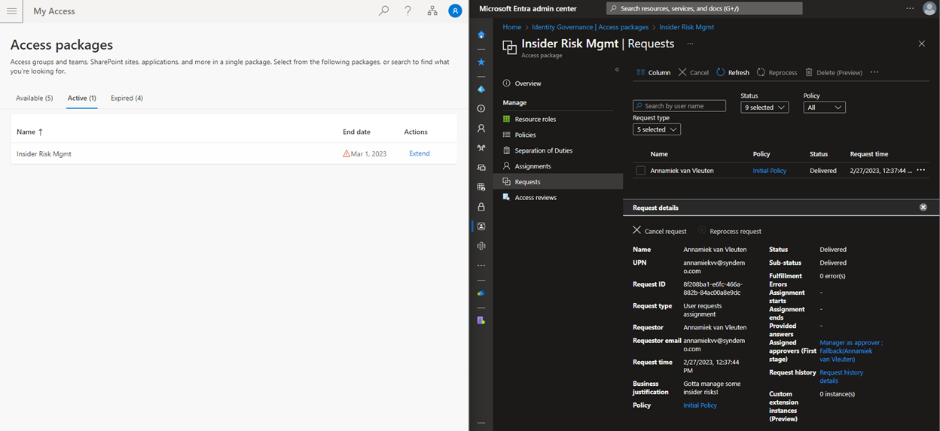
Task: Click Home breadcrumb link
Action: (x=512, y=27)
